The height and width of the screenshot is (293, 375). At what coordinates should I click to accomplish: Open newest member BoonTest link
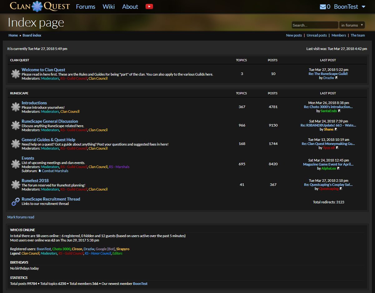pos(140,284)
